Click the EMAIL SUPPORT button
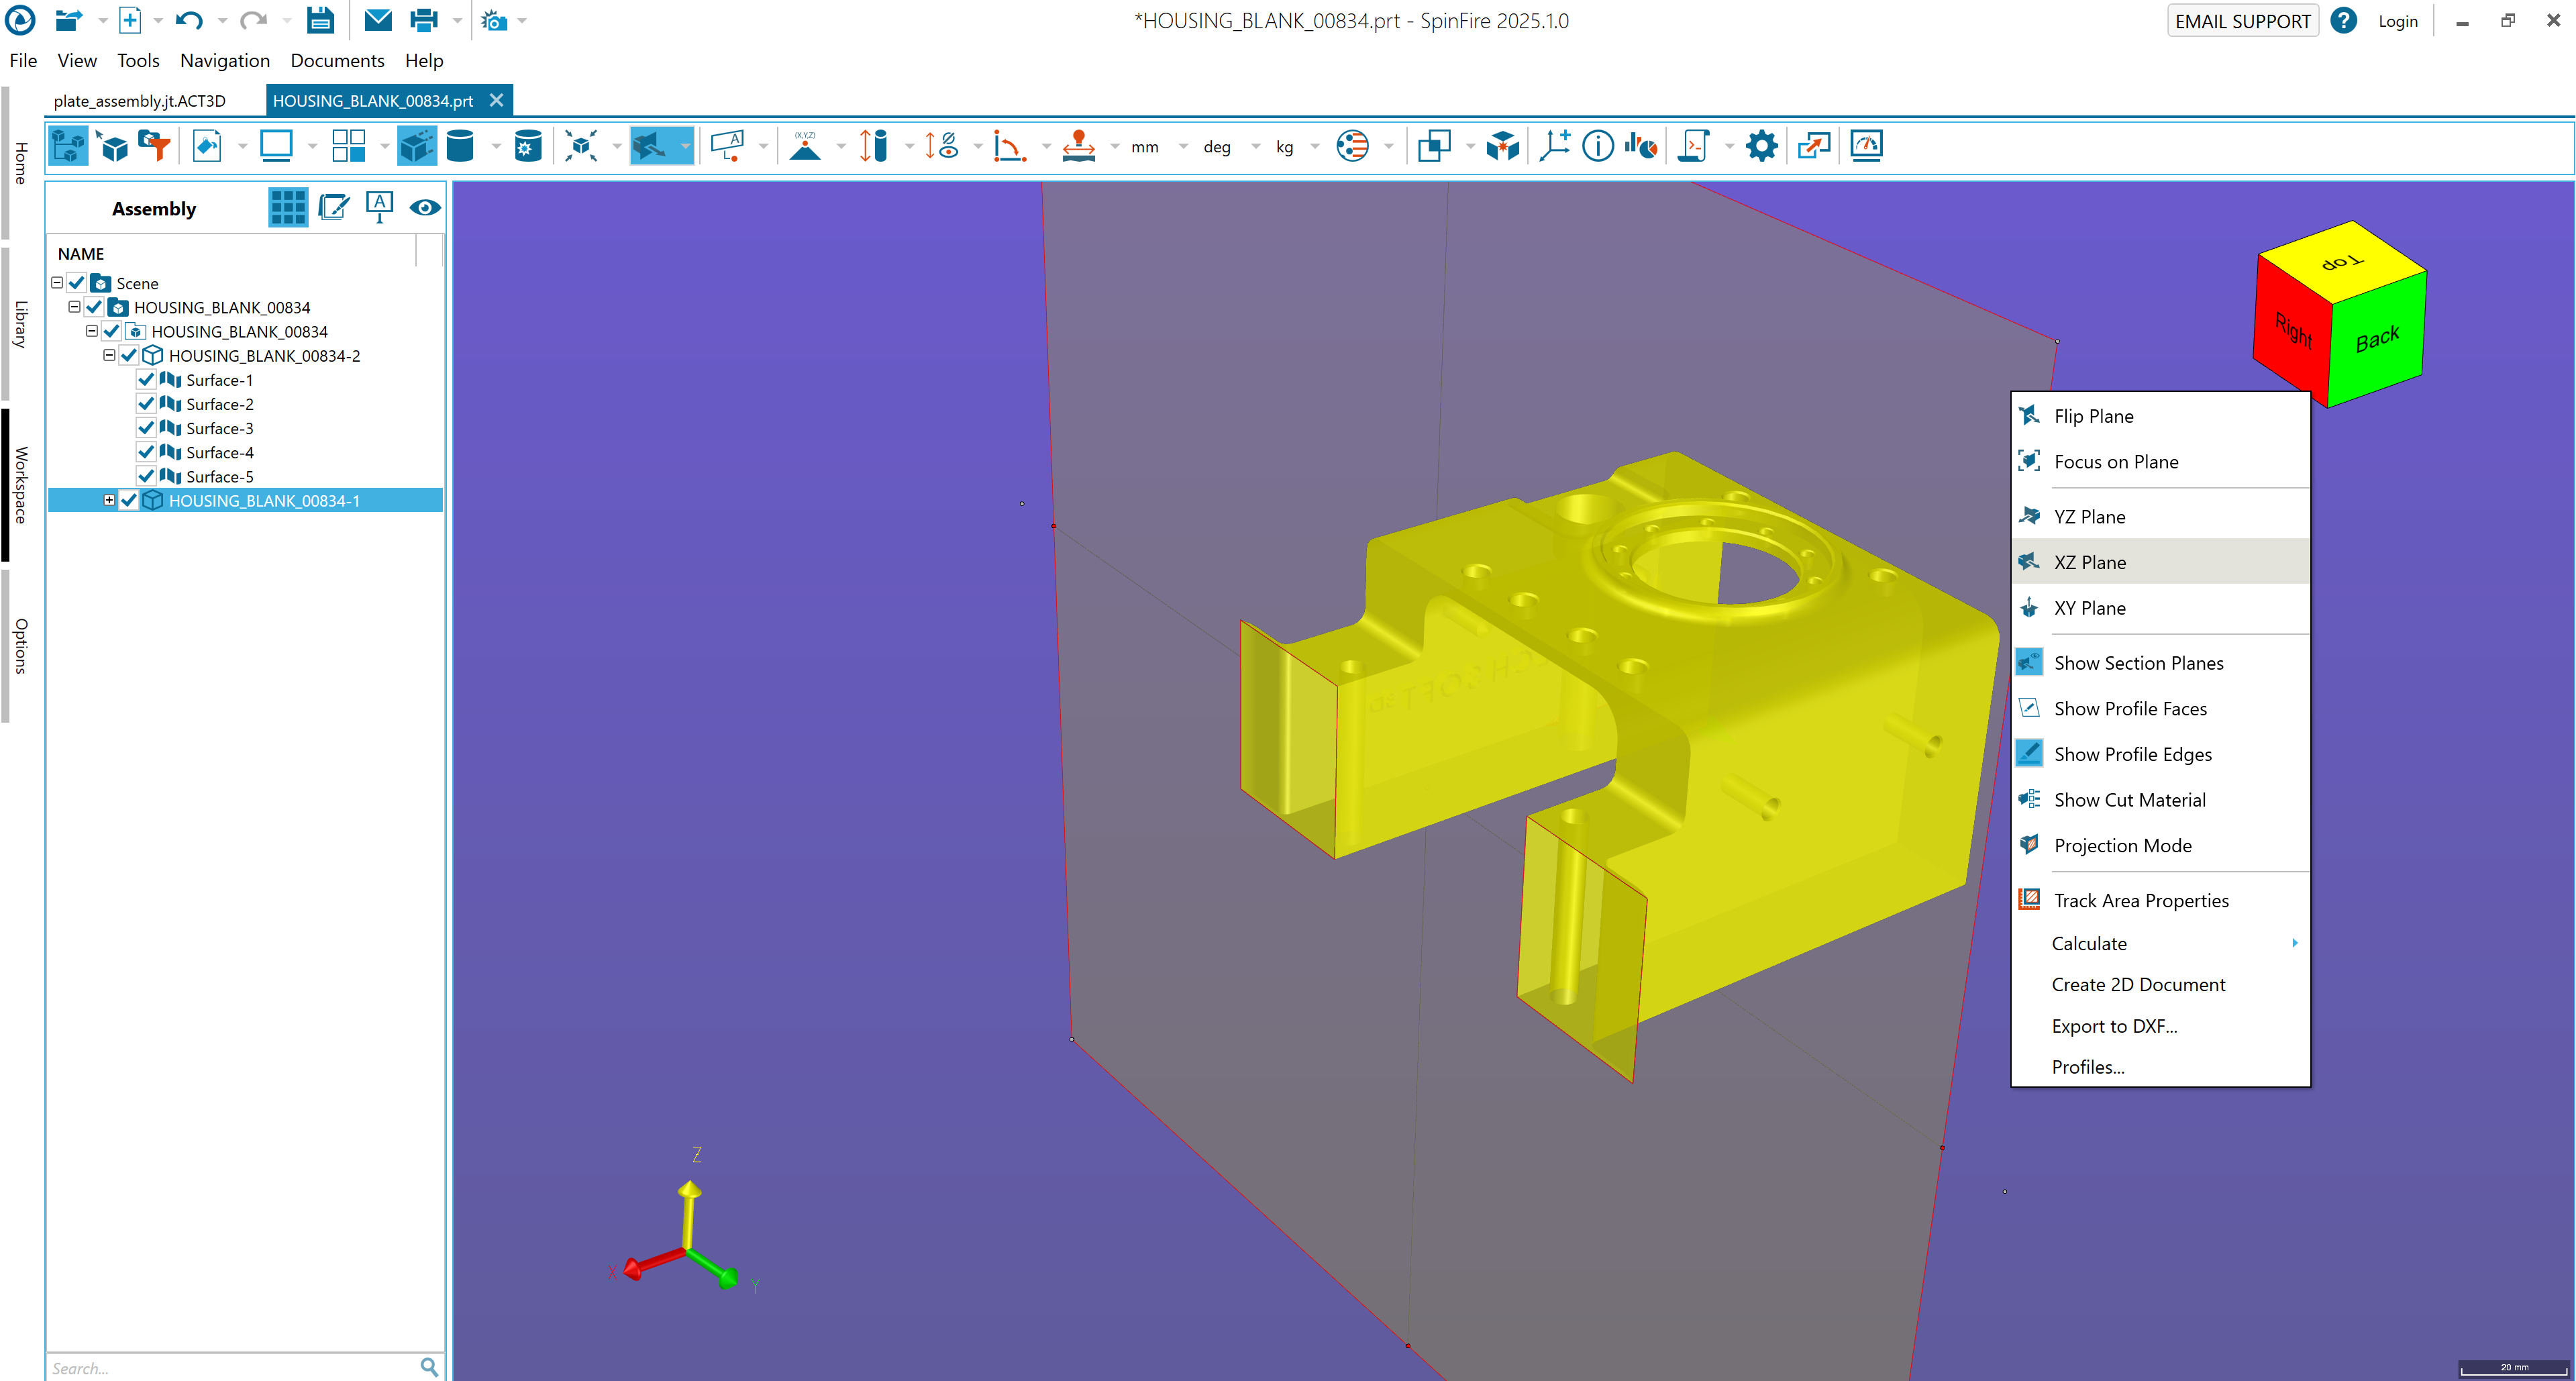The width and height of the screenshot is (2576, 1381). point(2242,21)
